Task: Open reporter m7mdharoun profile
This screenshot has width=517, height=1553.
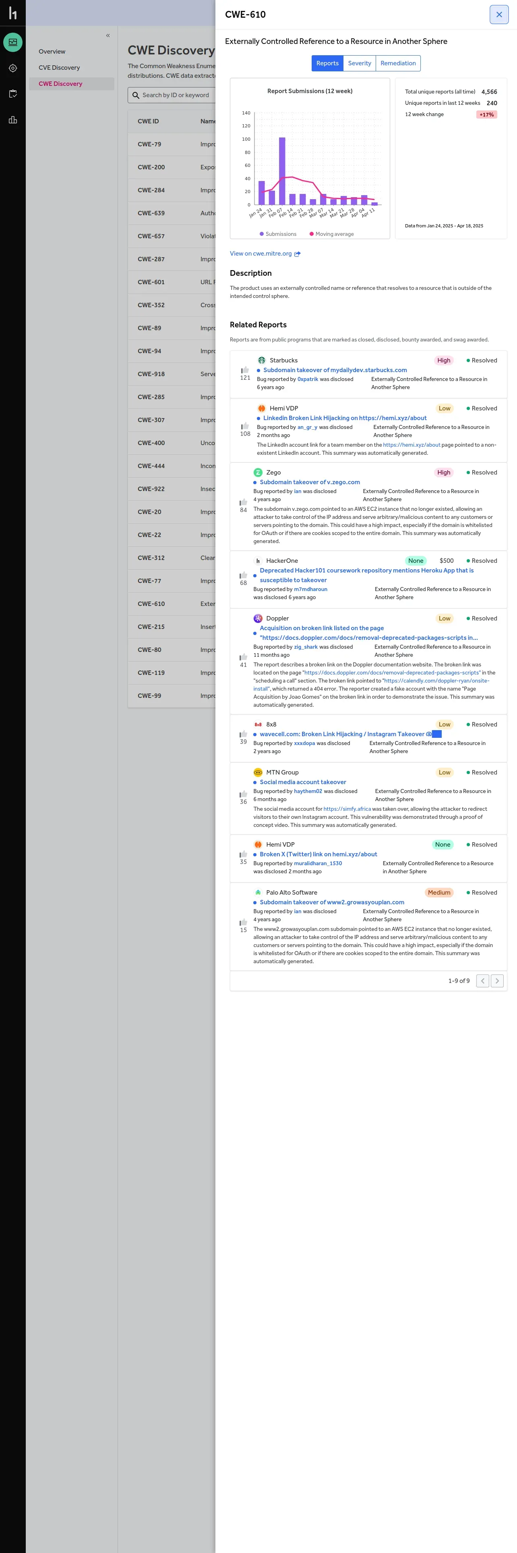Action: 310,589
